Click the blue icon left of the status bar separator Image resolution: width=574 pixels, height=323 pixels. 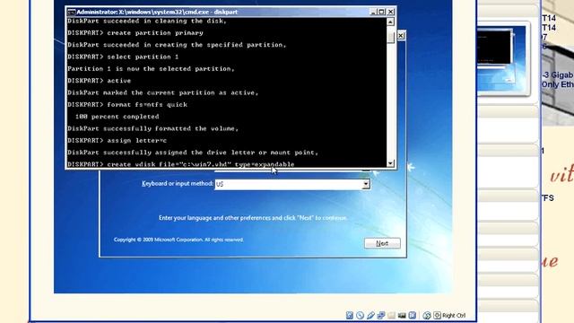tap(413, 315)
